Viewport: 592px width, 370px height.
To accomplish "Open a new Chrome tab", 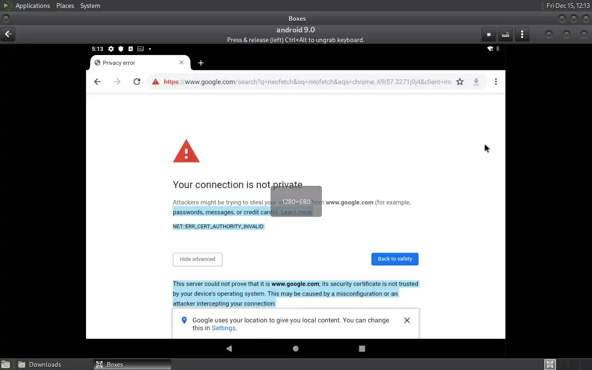I will (201, 63).
